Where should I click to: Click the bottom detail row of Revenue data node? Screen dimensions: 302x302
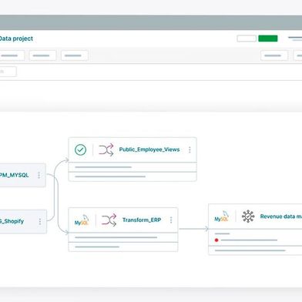tap(255, 250)
